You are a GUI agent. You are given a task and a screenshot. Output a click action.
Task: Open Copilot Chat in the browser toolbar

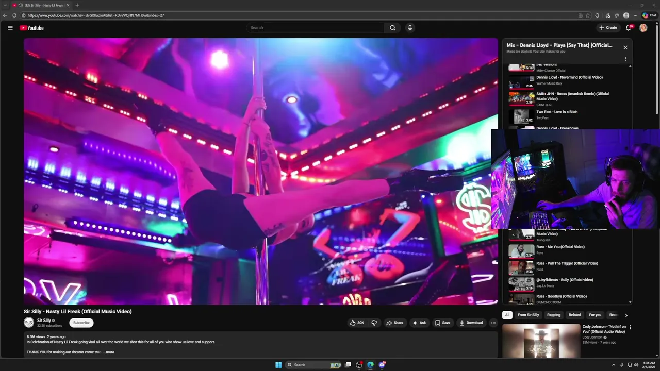(x=649, y=15)
